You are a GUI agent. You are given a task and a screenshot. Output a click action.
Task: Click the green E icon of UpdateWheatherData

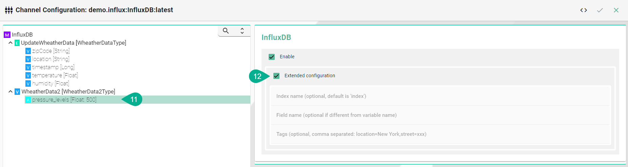click(x=17, y=43)
